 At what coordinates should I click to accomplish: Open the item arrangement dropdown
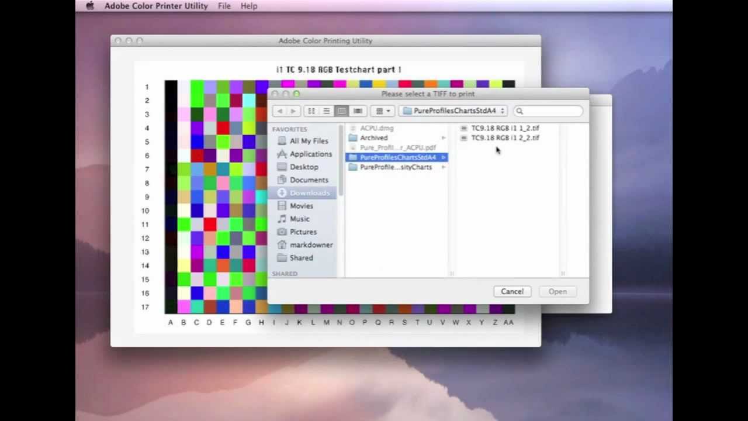(x=383, y=111)
